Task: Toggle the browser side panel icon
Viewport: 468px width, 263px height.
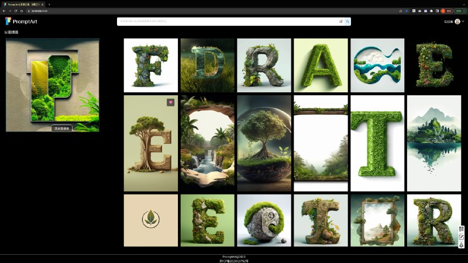Action: pyautogui.click(x=437, y=11)
